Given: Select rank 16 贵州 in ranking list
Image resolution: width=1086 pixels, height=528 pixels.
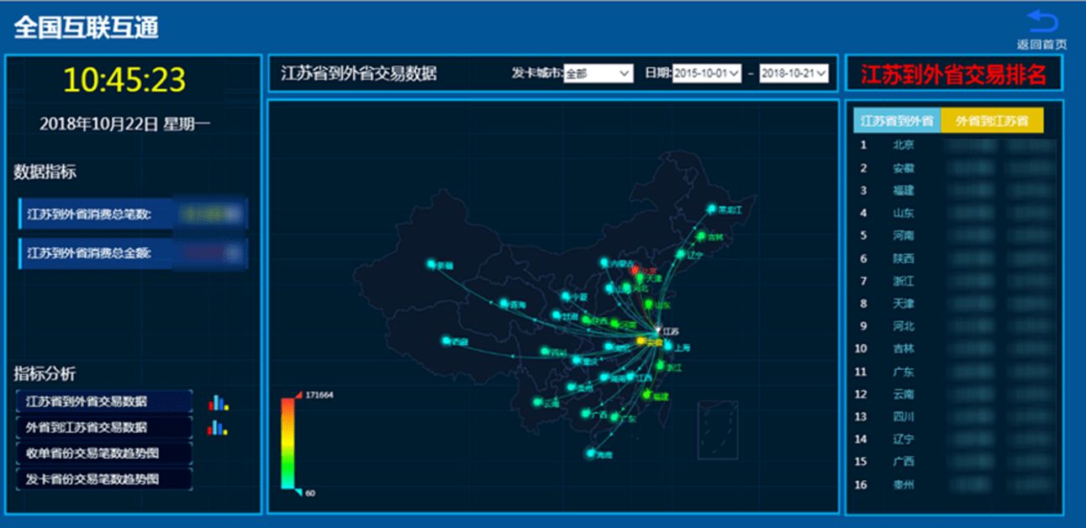Looking at the screenshot, I should [x=954, y=484].
